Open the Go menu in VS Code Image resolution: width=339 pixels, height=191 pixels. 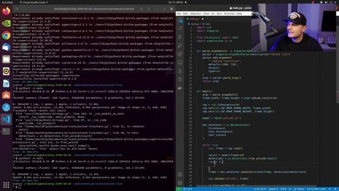click(213, 14)
